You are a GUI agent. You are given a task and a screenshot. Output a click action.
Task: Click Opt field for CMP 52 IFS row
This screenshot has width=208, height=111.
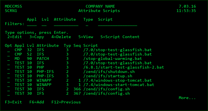click(x=9, y=54)
